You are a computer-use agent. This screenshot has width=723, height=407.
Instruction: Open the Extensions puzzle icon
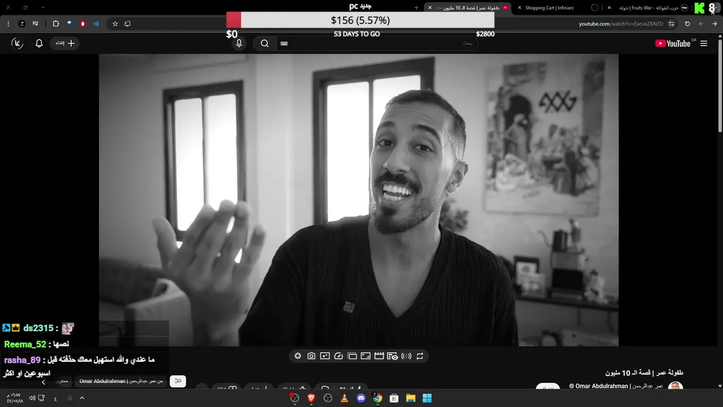tap(56, 24)
